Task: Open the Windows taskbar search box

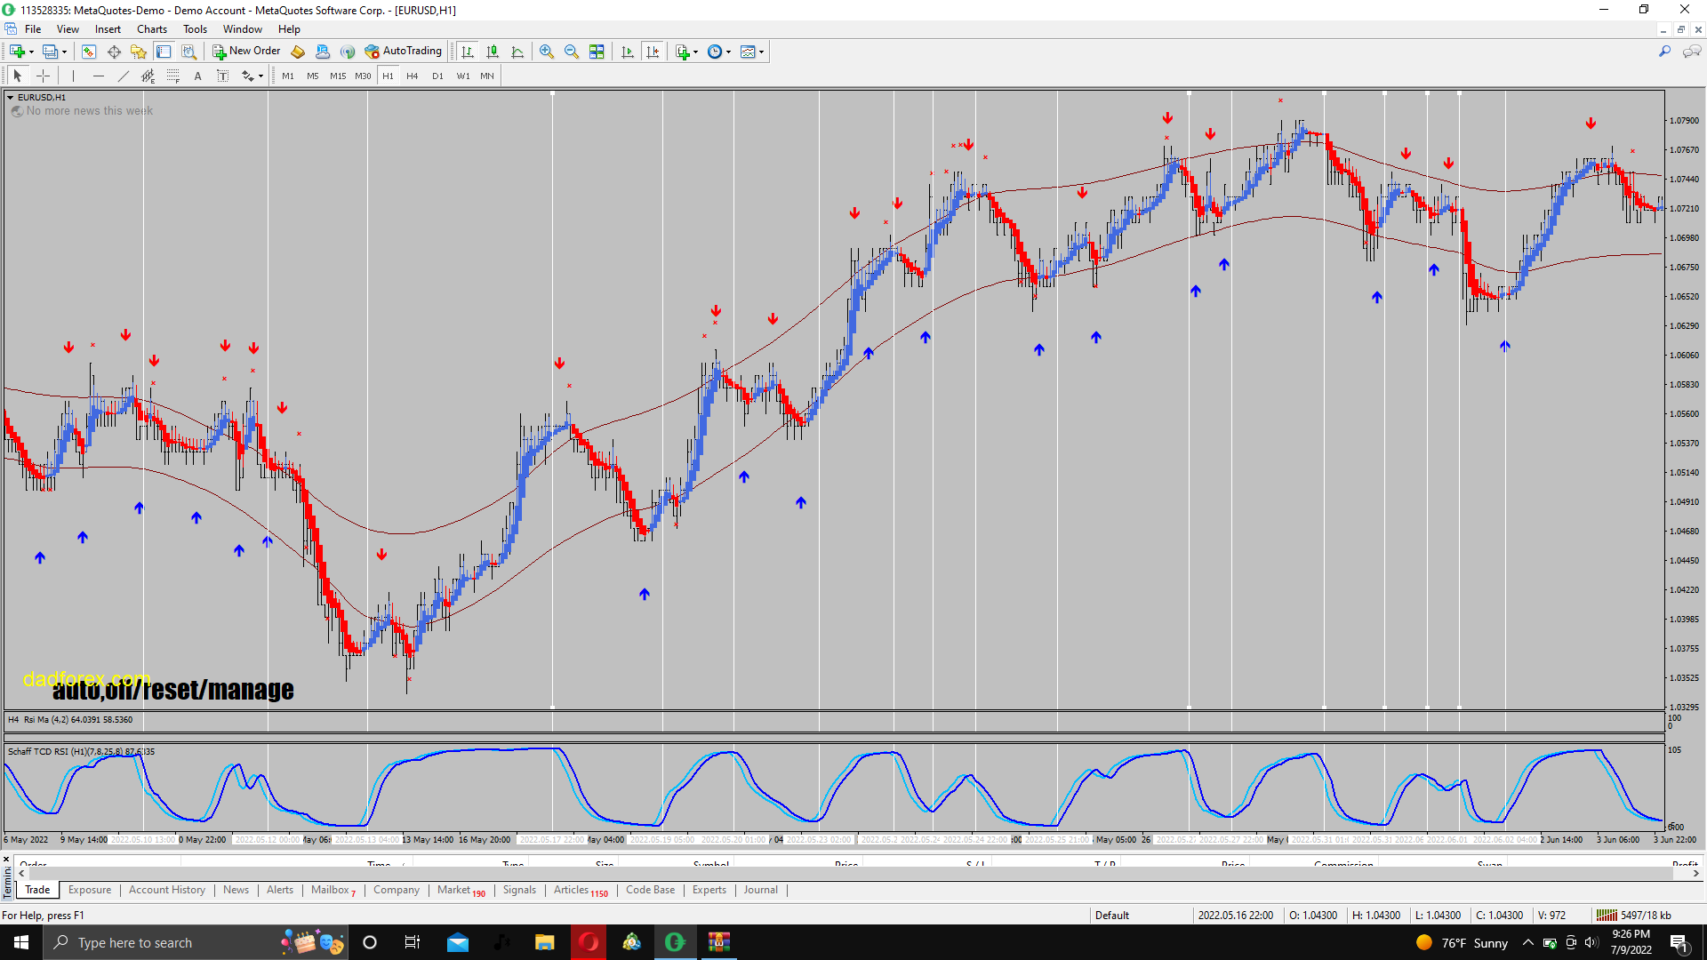Action: point(133,943)
